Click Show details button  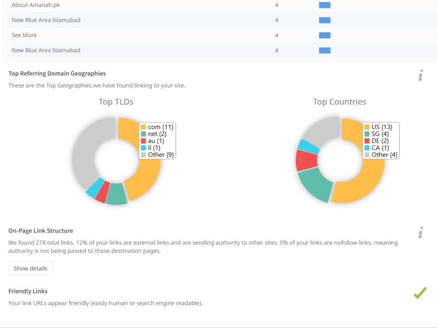point(31,269)
